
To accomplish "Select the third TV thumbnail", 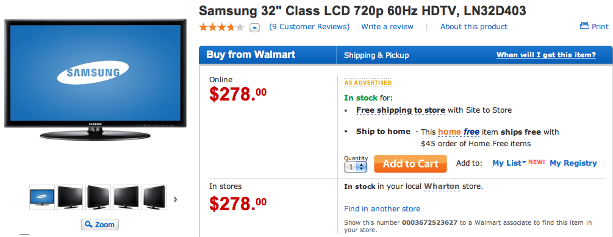I will pos(99,197).
